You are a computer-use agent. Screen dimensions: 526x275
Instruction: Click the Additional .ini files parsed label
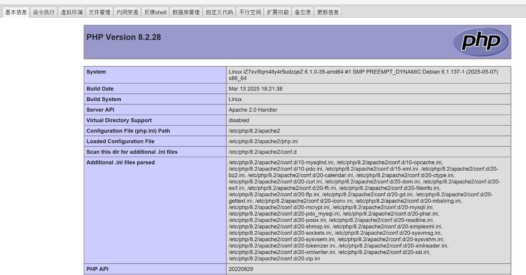coord(120,163)
